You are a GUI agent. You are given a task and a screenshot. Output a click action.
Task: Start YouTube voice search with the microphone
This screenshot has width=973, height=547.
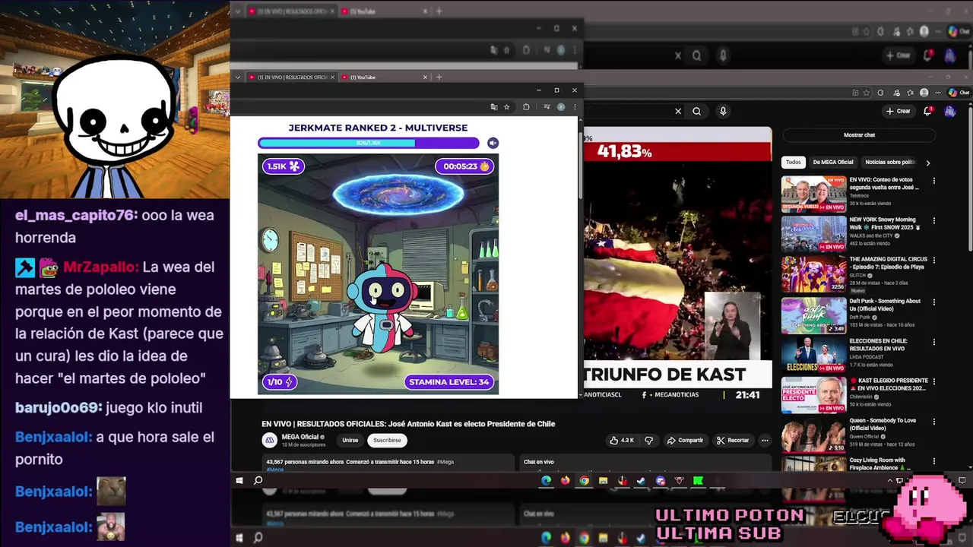[x=723, y=111]
